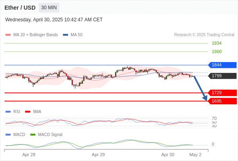238x161 pixels.
Task: Click the Ether / USD chart title
Action: tap(20, 8)
